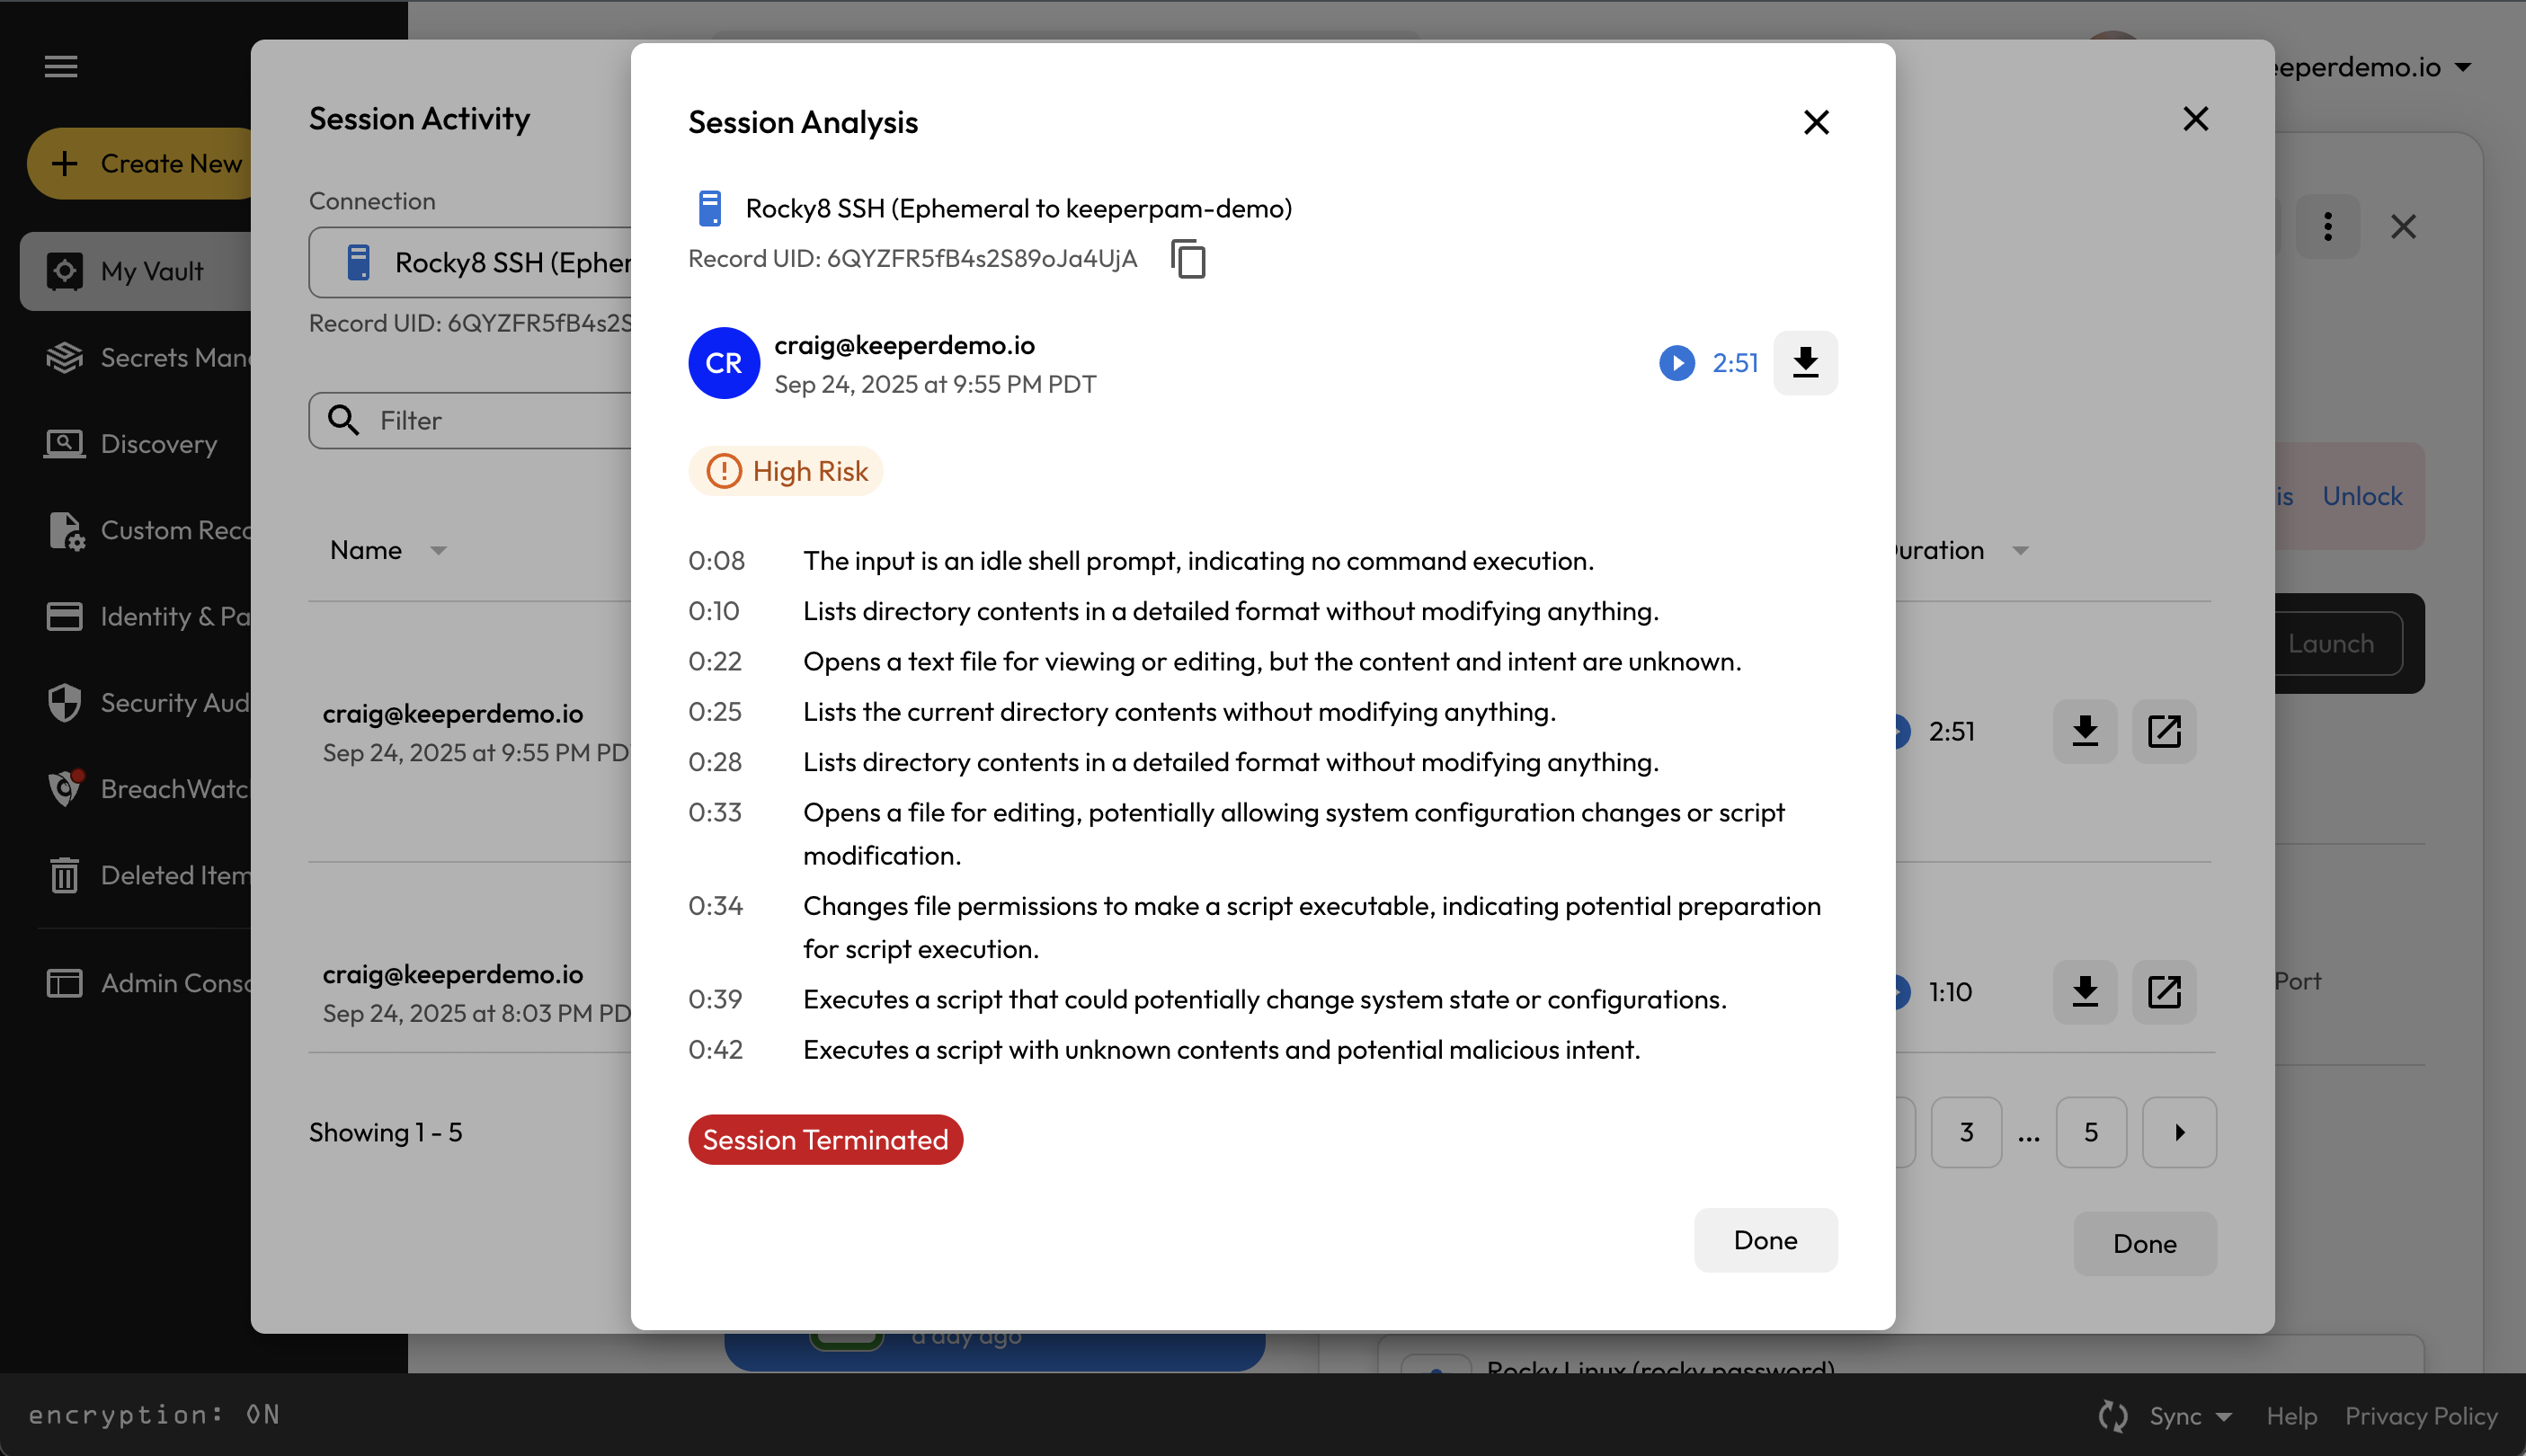Click the Deleted Items trash icon

click(x=65, y=875)
